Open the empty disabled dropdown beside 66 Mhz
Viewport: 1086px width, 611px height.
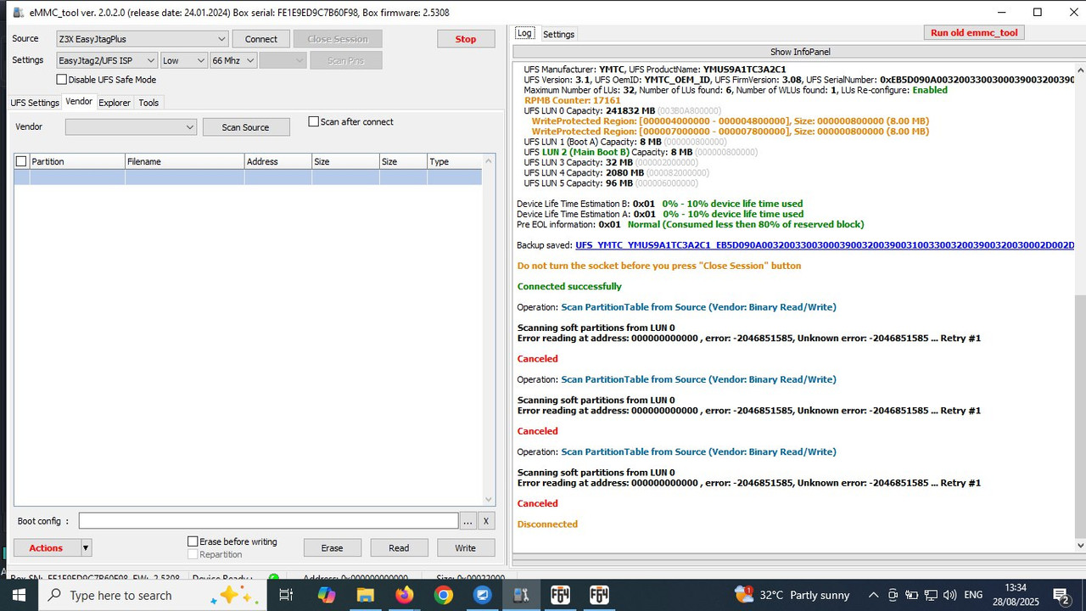[283, 60]
